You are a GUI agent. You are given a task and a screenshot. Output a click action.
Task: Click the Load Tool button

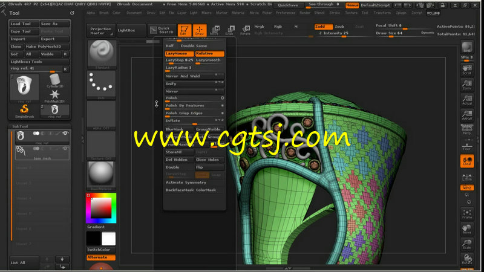(x=24, y=24)
